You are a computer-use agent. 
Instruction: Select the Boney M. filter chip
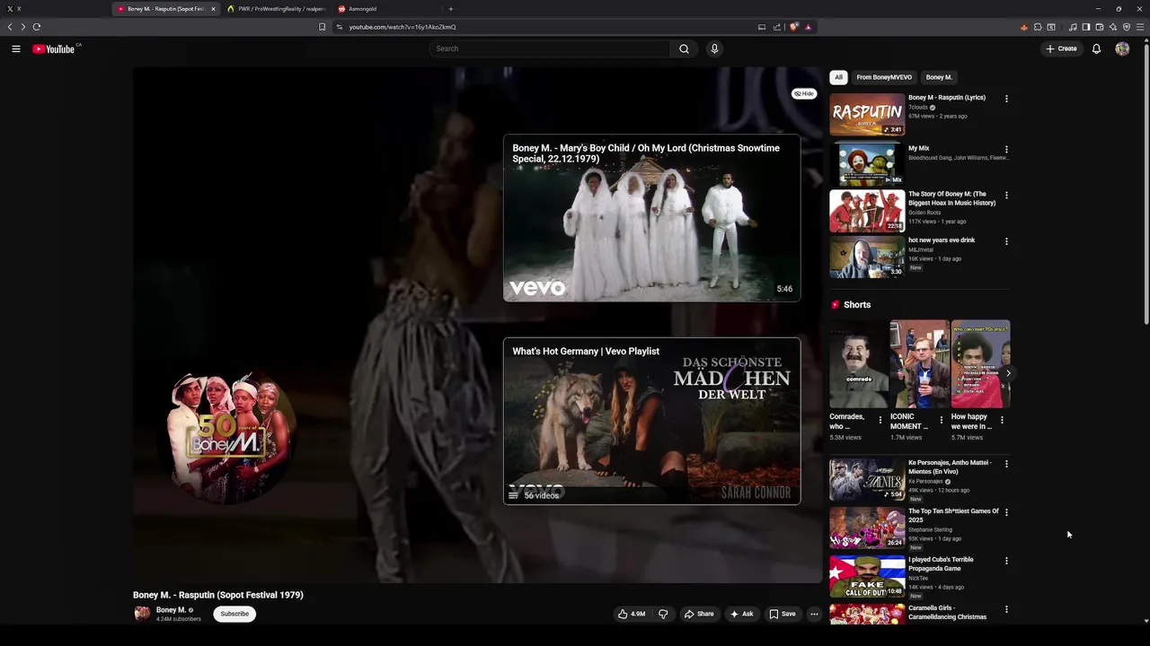tap(939, 77)
